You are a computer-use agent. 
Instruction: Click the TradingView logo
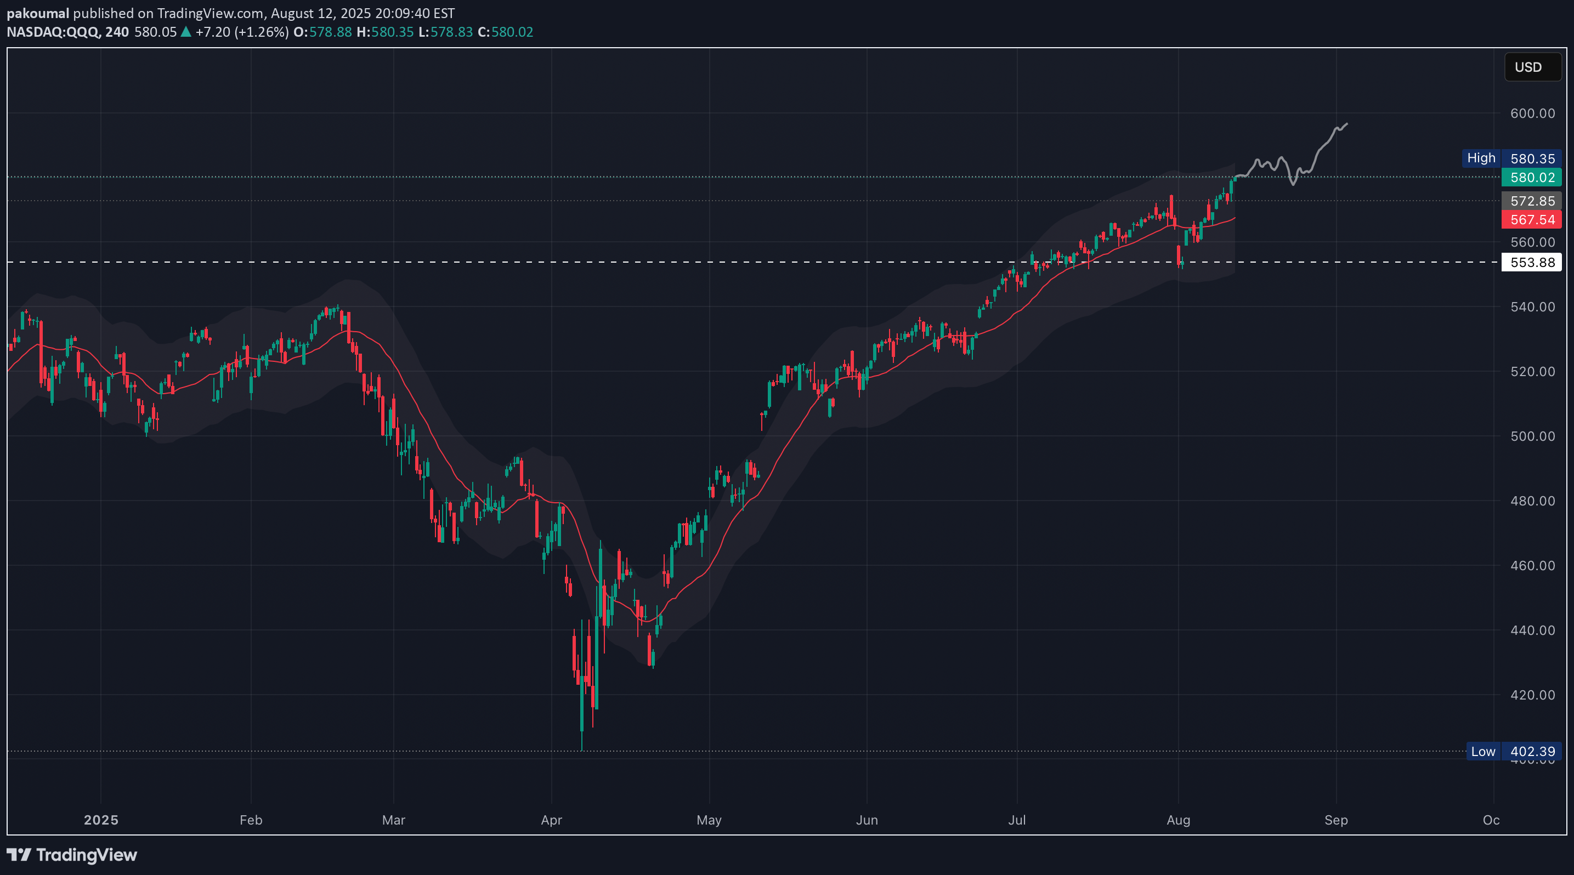[71, 854]
